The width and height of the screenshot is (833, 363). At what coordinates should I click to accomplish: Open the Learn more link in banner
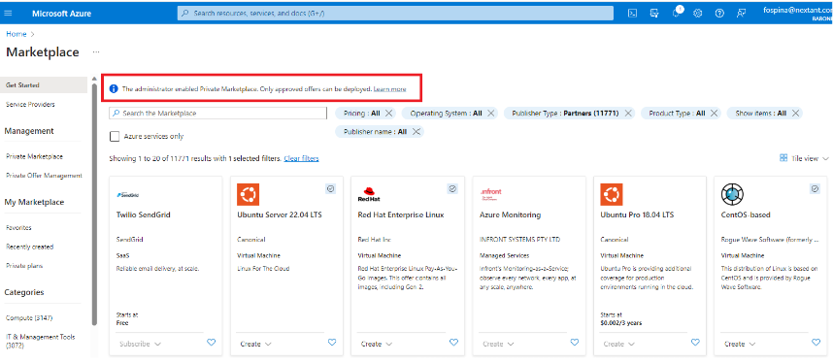click(x=390, y=89)
